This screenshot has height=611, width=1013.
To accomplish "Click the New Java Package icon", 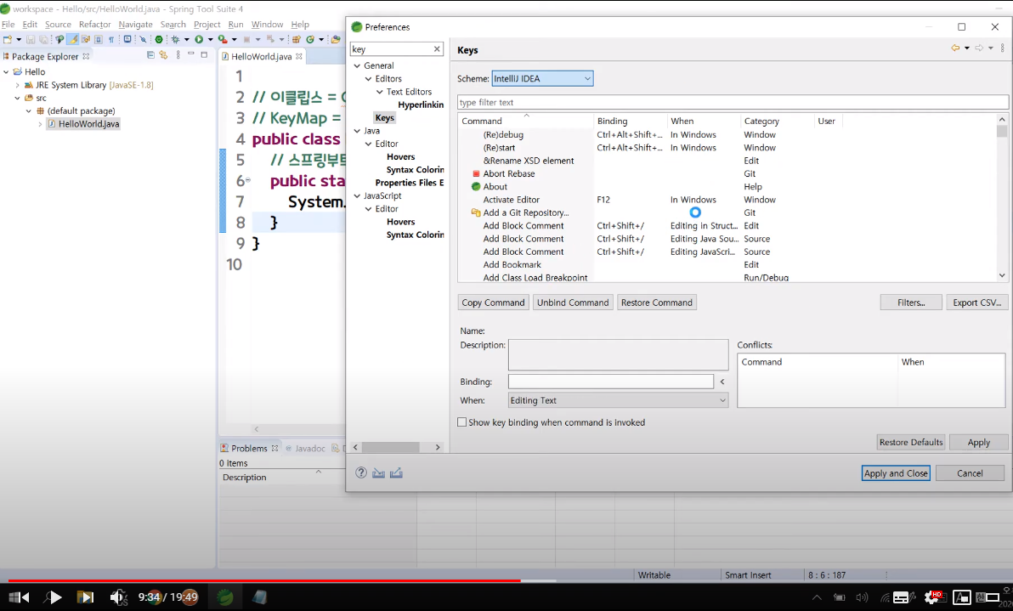I will point(296,39).
